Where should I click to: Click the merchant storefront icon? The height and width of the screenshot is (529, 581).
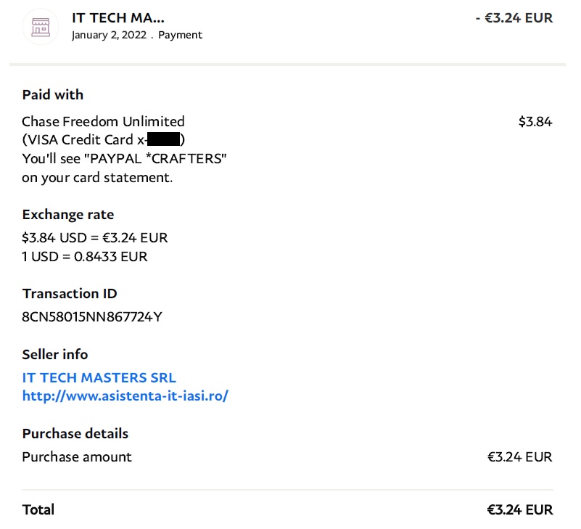pyautogui.click(x=41, y=27)
